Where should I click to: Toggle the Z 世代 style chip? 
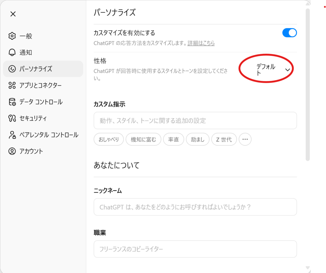[224, 139]
